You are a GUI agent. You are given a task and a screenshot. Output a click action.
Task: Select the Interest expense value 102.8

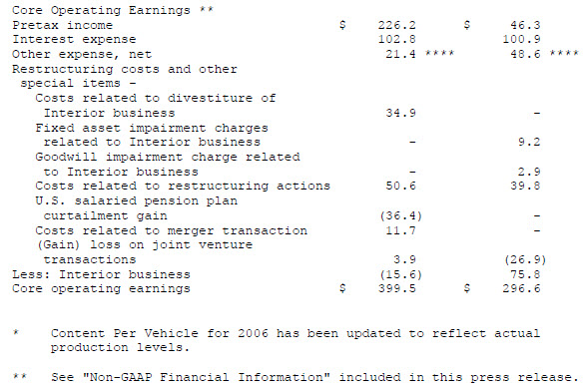point(396,39)
